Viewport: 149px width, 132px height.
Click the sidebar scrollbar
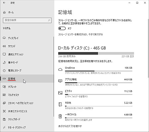pos(54,76)
